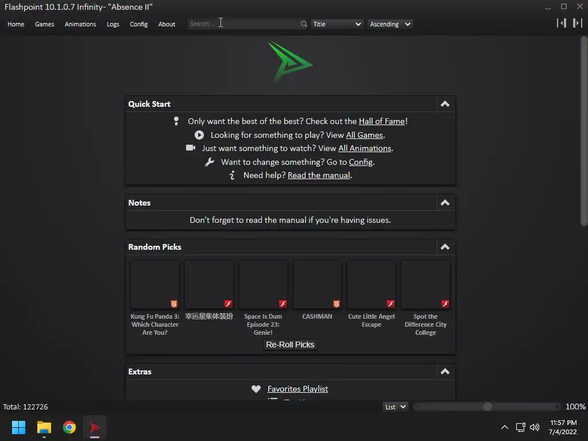
Task: Click the Re-Roll Picks button
Action: pos(290,345)
